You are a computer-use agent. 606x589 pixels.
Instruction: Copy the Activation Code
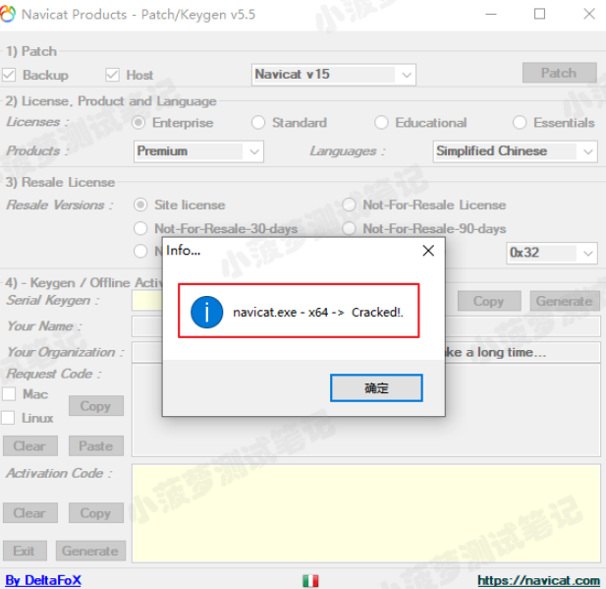coord(96,512)
